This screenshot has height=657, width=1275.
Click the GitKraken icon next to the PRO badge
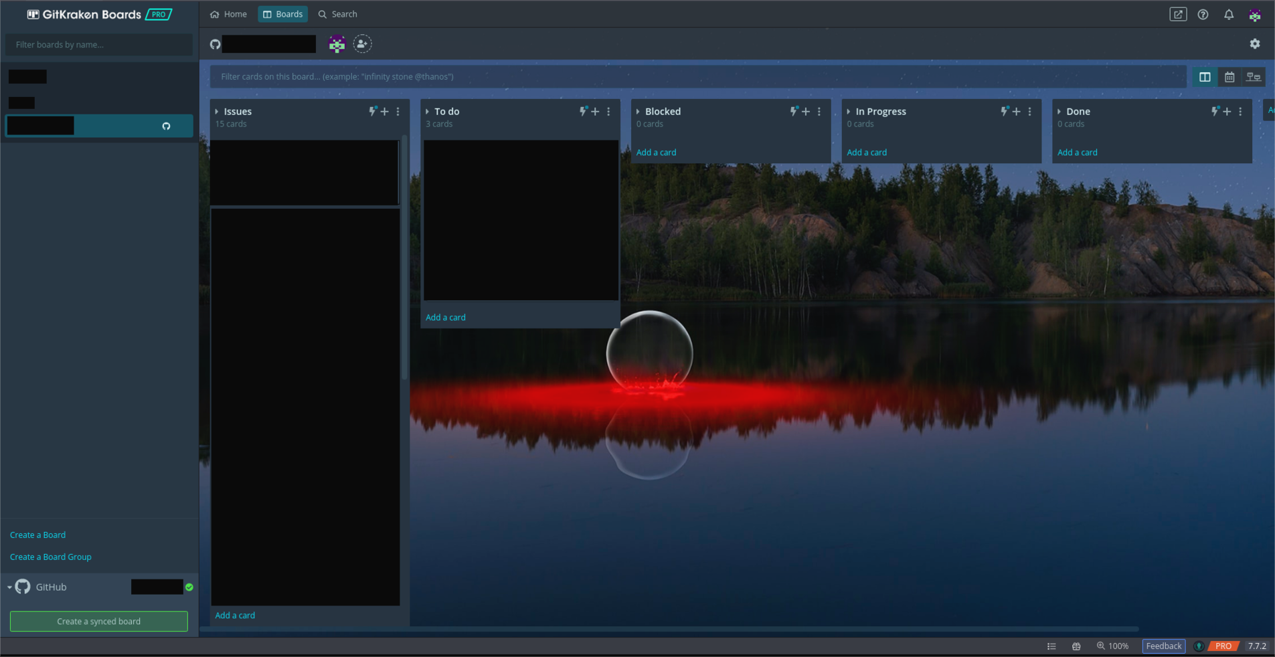click(1199, 646)
